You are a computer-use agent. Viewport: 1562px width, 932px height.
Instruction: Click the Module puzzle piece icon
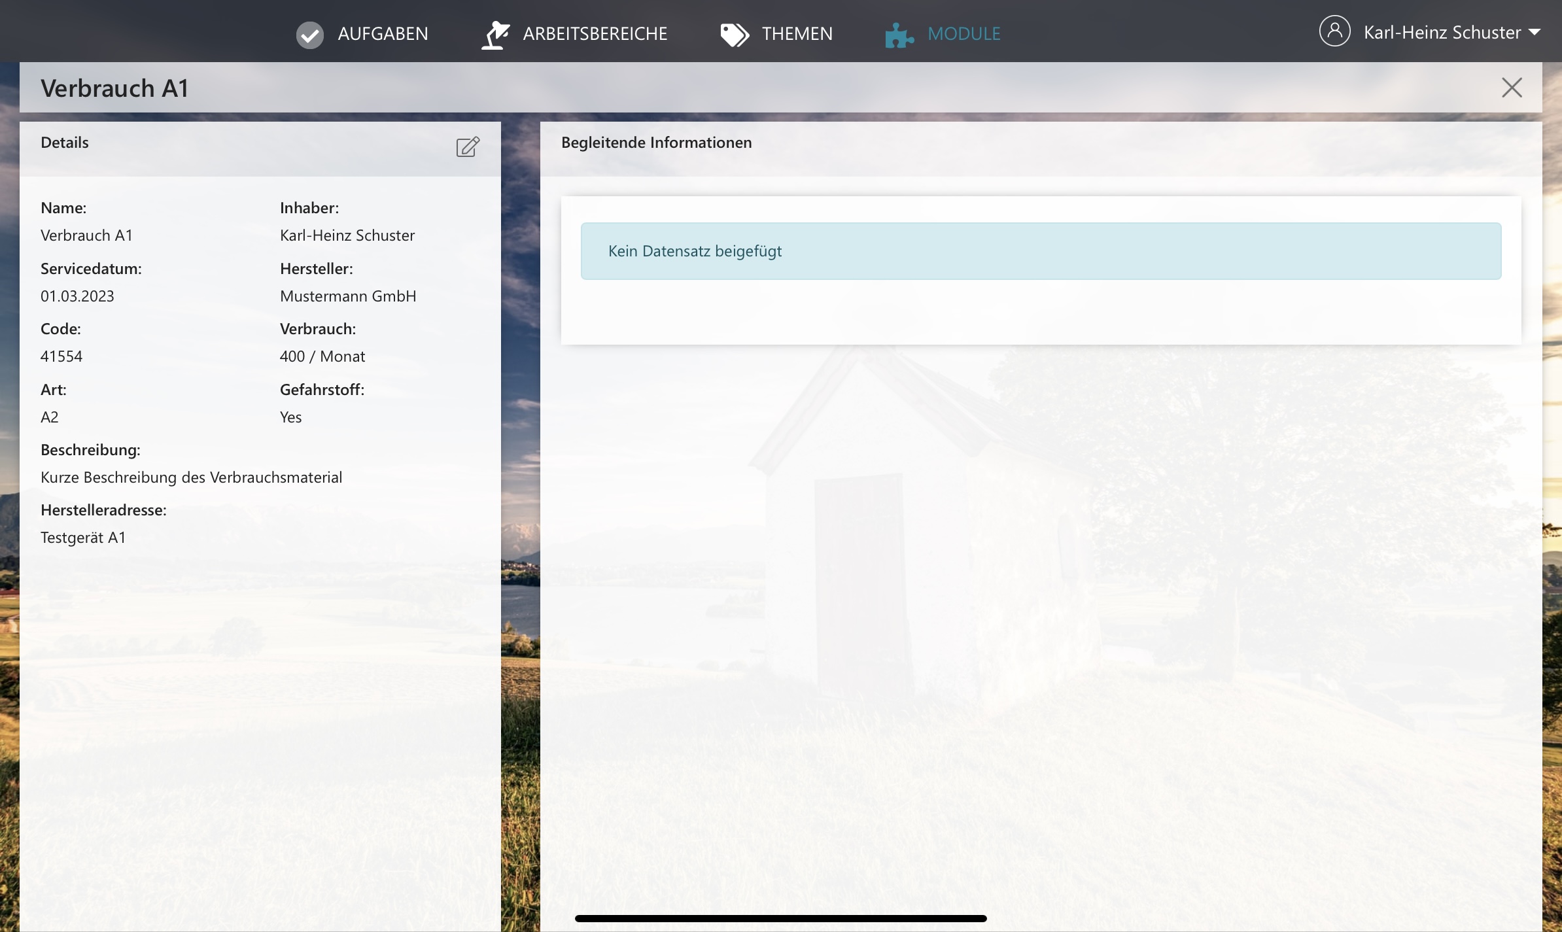[899, 35]
